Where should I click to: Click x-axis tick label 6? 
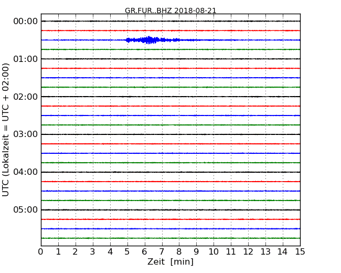click(144, 252)
